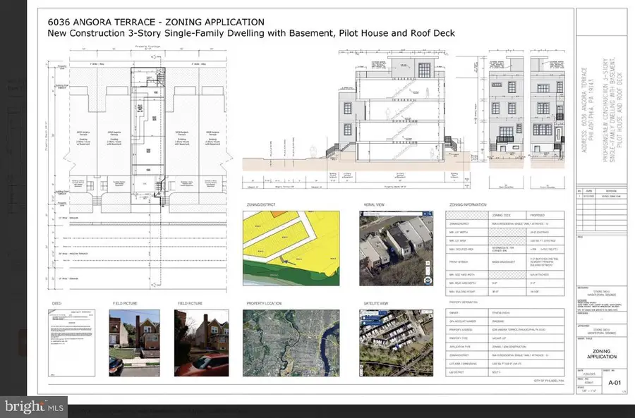Open the Property Location map
Viewport: 635px width, 418px height.
click(x=291, y=343)
